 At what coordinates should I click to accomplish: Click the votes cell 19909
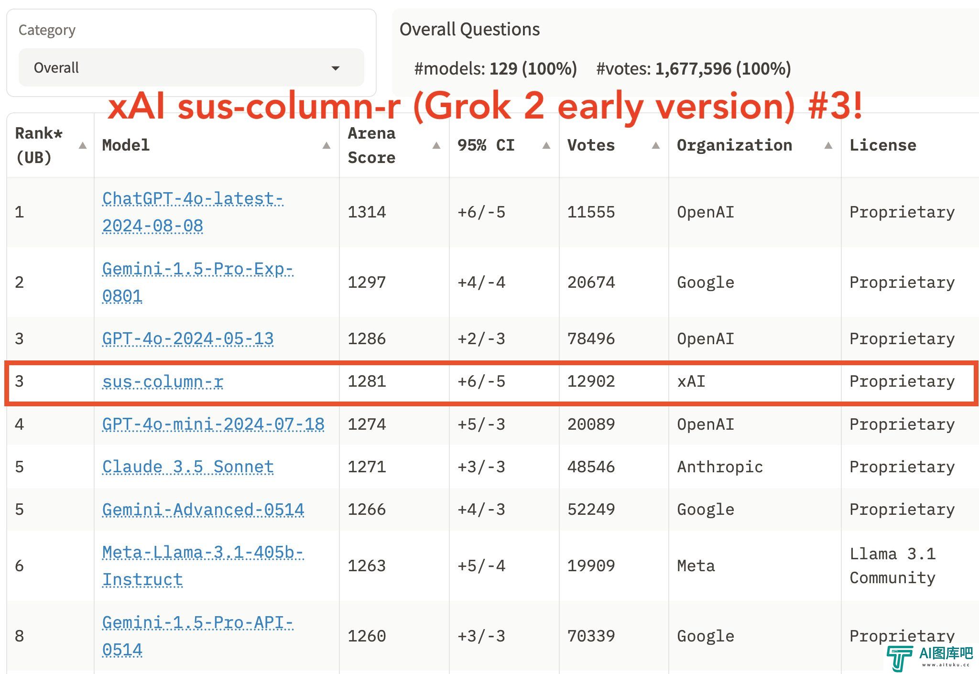click(x=591, y=566)
